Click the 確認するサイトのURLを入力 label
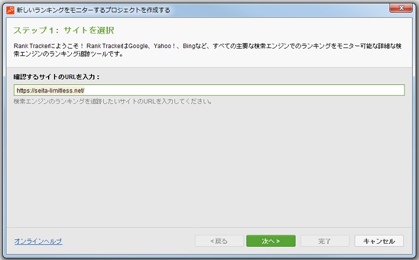 click(x=57, y=77)
